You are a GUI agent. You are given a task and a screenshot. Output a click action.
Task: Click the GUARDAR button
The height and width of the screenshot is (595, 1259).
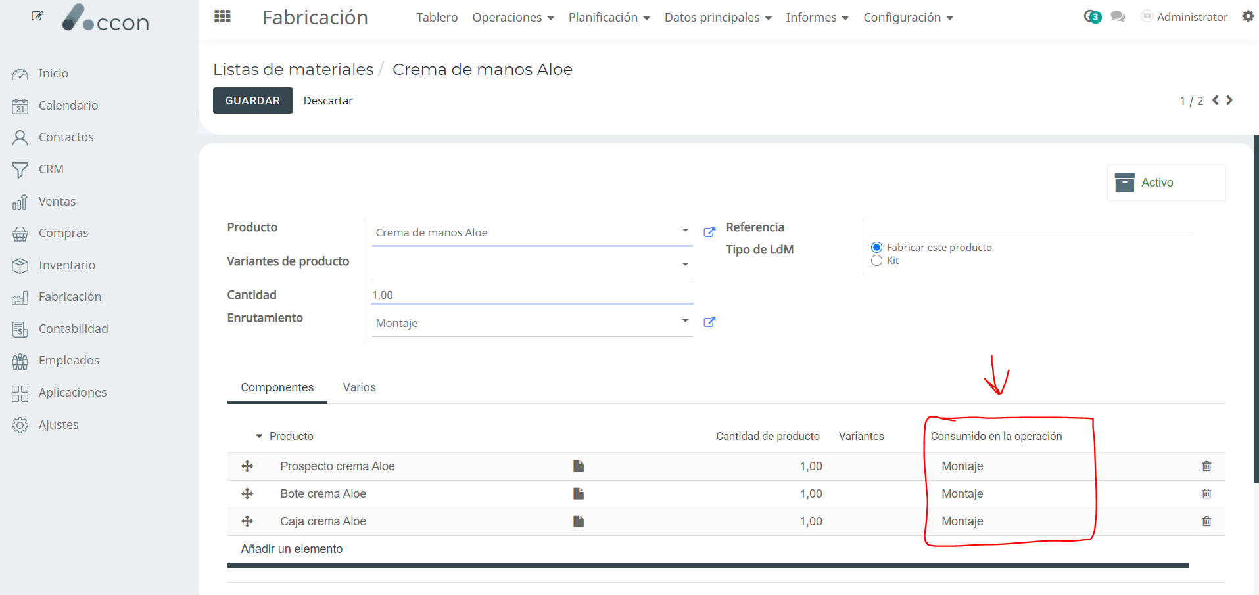[x=253, y=100]
